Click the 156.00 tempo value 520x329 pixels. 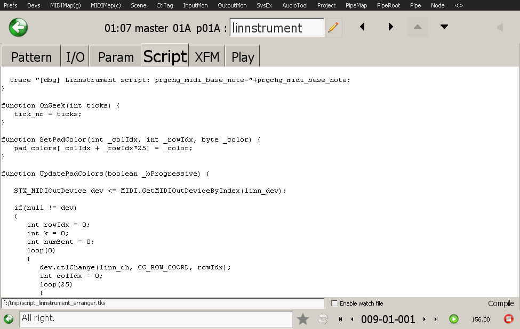coord(481,319)
